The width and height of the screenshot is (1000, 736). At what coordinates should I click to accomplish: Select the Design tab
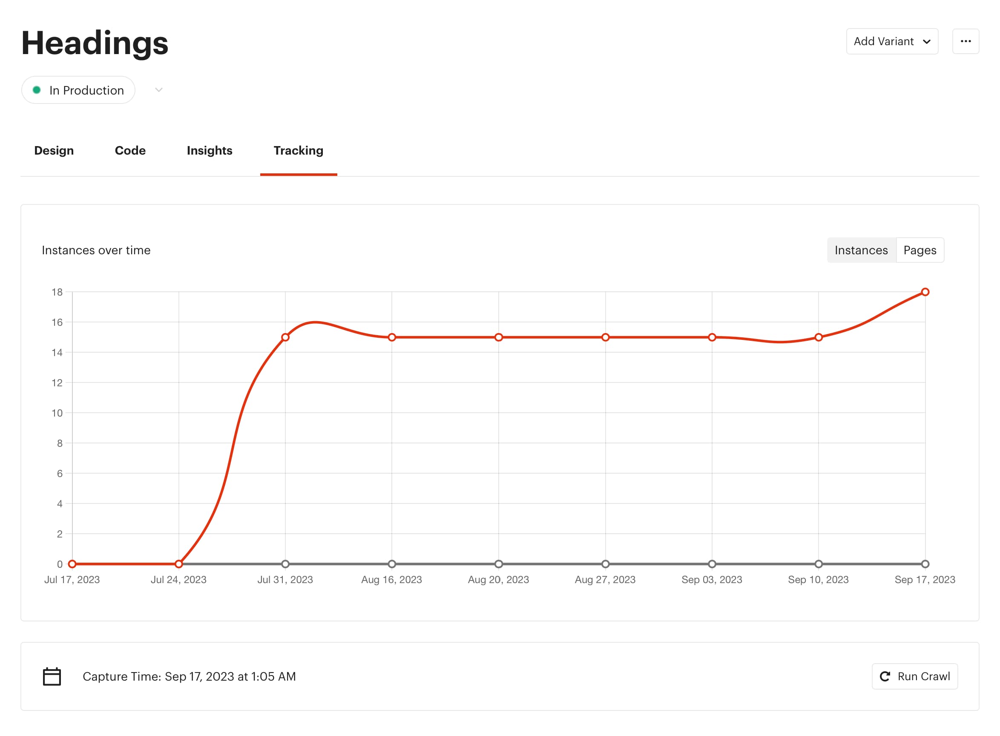54,150
